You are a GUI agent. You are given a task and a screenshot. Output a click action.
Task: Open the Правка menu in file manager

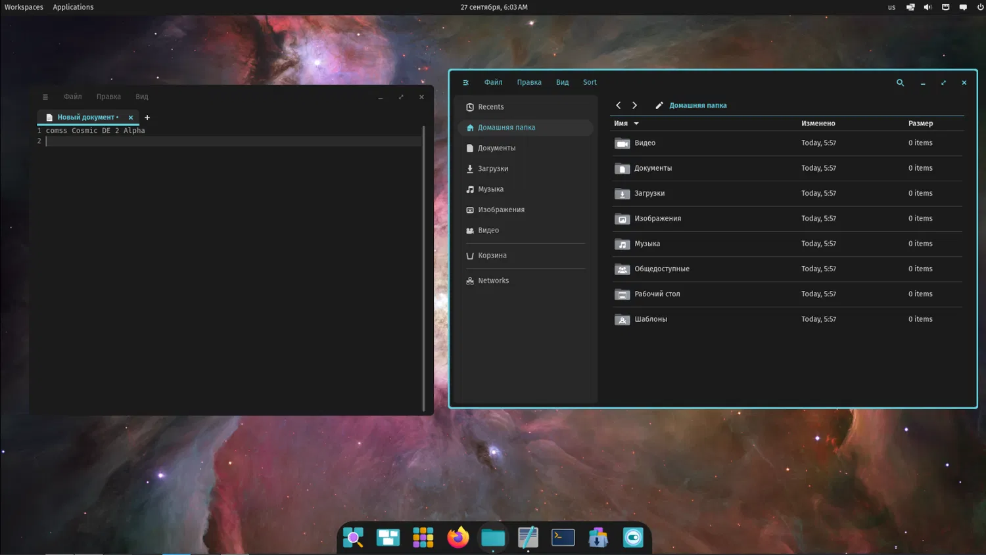(x=529, y=83)
